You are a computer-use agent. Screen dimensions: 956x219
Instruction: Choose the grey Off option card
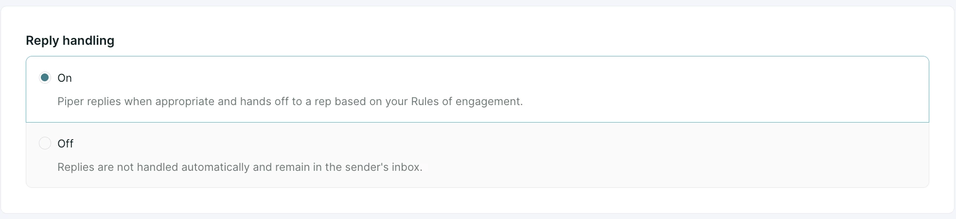[x=478, y=155]
